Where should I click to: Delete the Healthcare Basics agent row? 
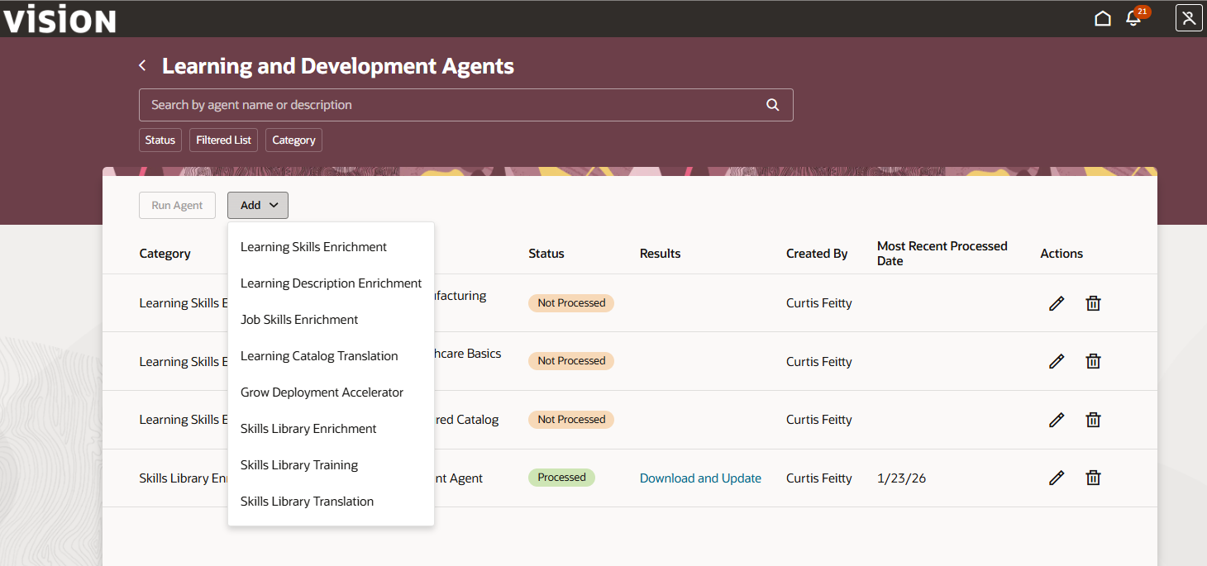coord(1093,361)
